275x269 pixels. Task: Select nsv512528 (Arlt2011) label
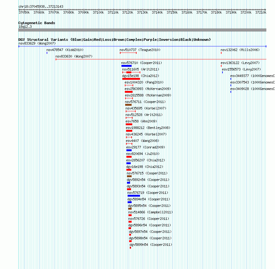pos(144,115)
